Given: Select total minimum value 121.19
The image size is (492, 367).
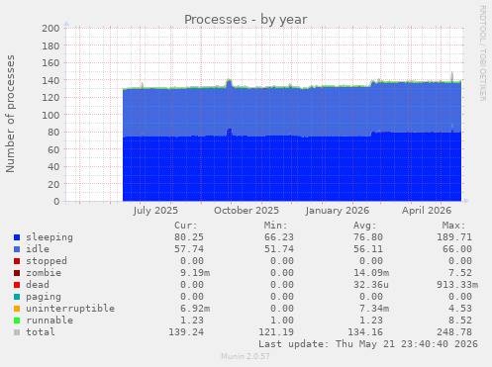Looking at the screenshot, I should coord(276,332).
